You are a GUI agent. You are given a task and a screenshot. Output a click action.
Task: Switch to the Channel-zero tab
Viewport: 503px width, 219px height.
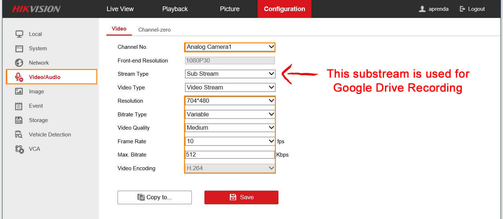pos(154,30)
